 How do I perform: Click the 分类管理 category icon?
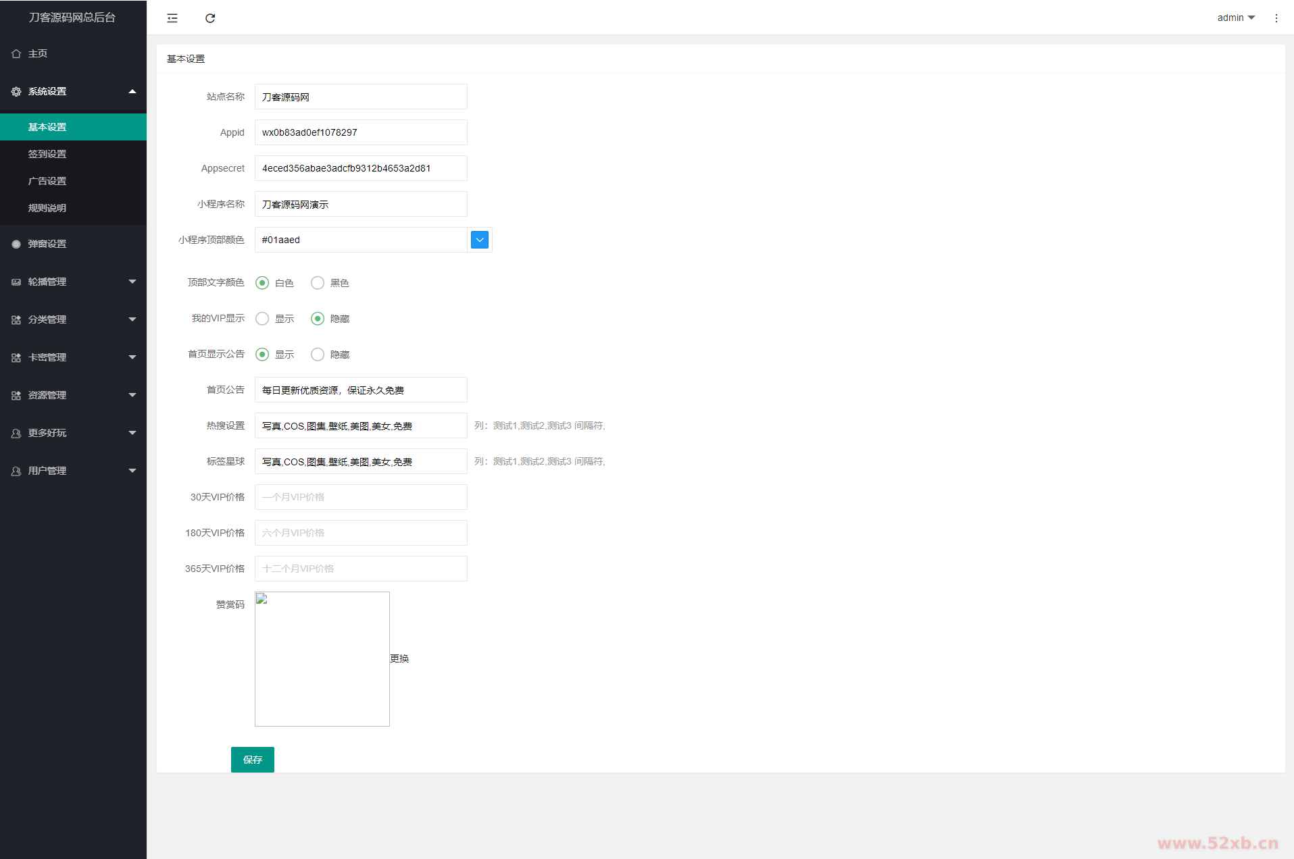point(16,320)
